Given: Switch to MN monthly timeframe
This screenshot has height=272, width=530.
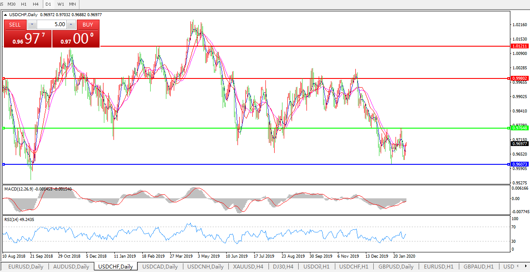Looking at the screenshot, I should [72, 4].
